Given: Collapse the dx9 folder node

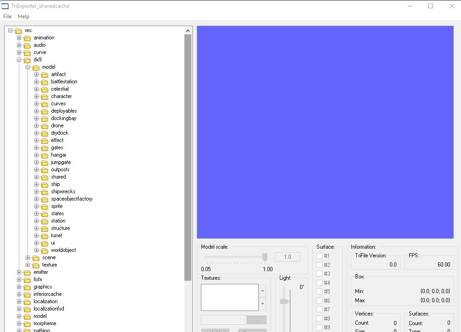Looking at the screenshot, I should point(19,60).
